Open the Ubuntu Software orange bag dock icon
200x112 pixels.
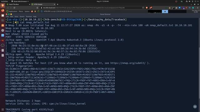3,26
